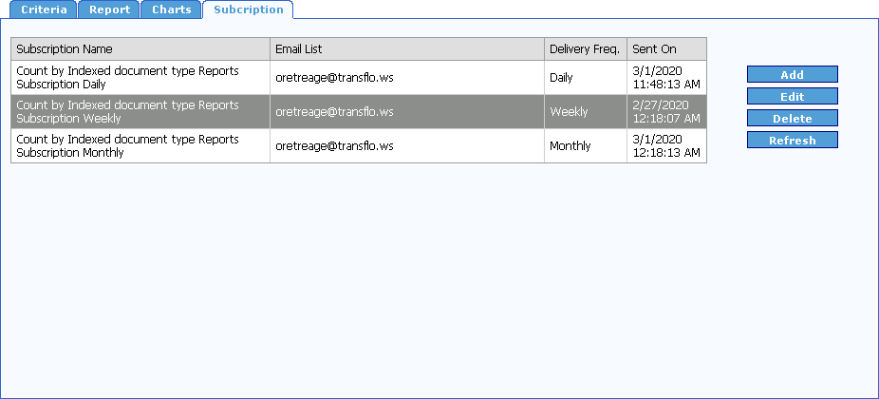Click the Sent On column header
Image resolution: width=879 pixels, height=399 pixels.
(666, 49)
